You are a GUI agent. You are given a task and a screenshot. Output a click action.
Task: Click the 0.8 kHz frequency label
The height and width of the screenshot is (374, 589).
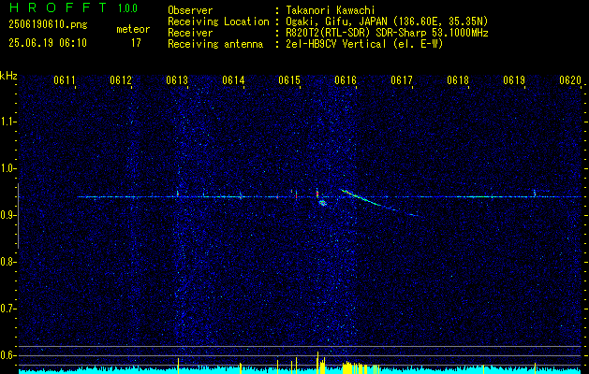(7, 262)
